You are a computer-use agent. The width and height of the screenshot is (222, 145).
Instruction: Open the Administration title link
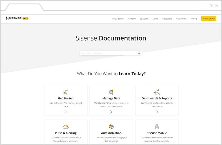point(111,133)
